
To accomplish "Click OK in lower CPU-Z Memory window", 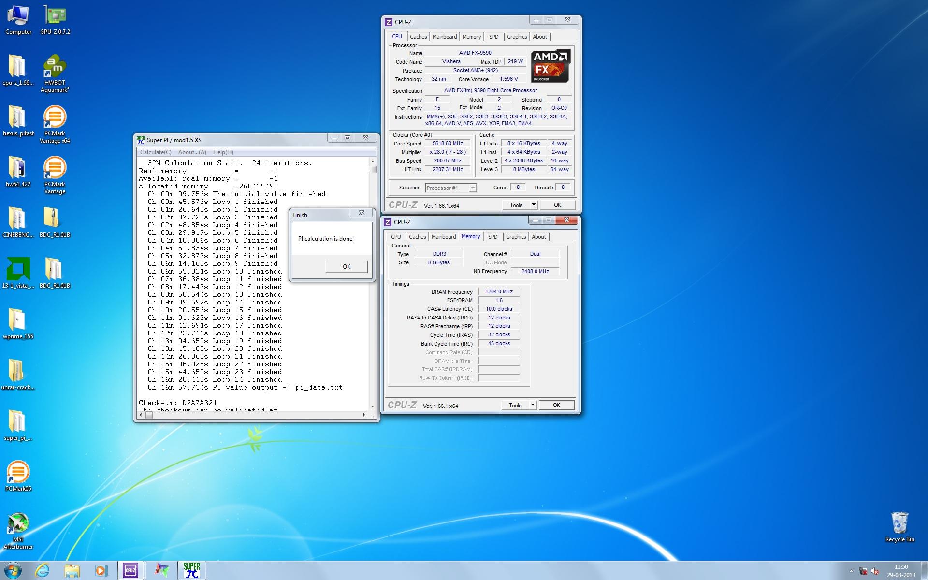I will tap(556, 405).
